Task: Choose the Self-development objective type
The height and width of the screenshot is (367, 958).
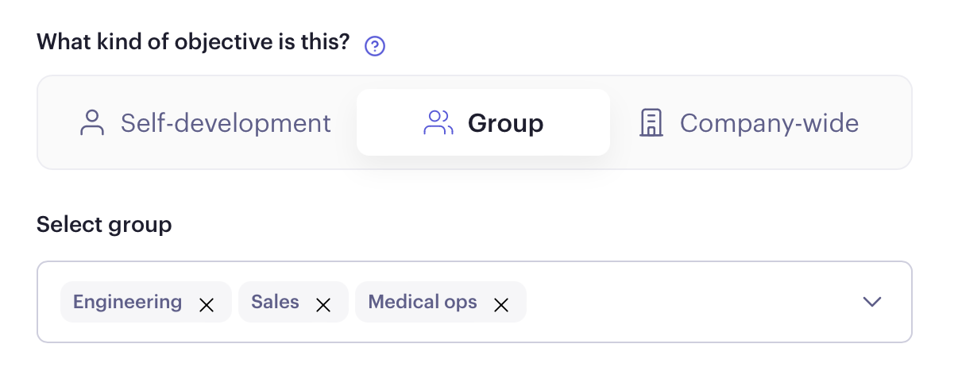Action: pyautogui.click(x=206, y=123)
